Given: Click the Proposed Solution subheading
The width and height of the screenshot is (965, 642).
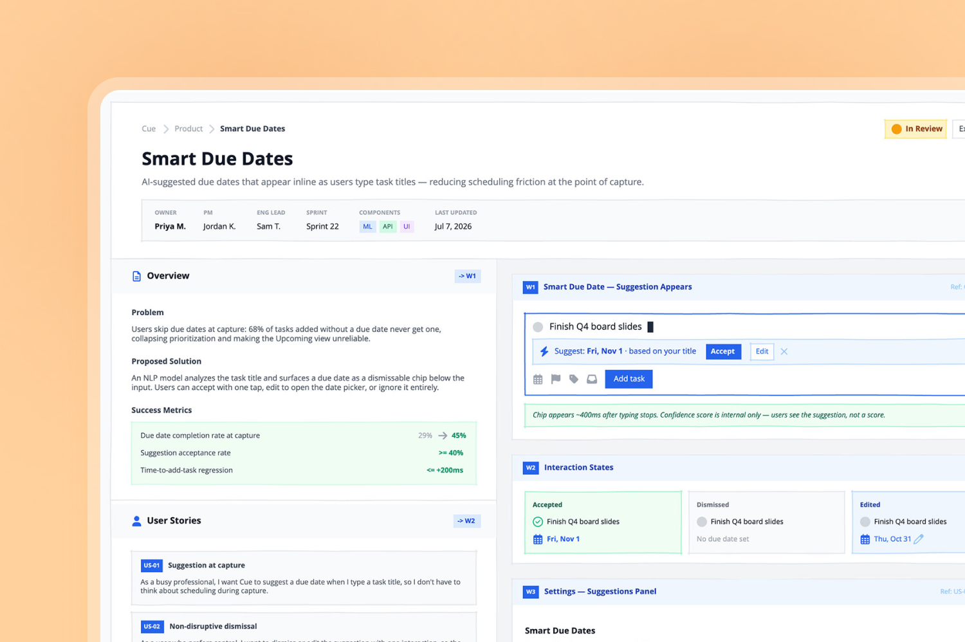Looking at the screenshot, I should pos(166,362).
